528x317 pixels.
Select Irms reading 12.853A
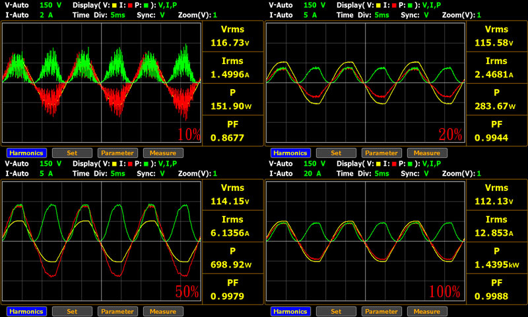(494, 232)
